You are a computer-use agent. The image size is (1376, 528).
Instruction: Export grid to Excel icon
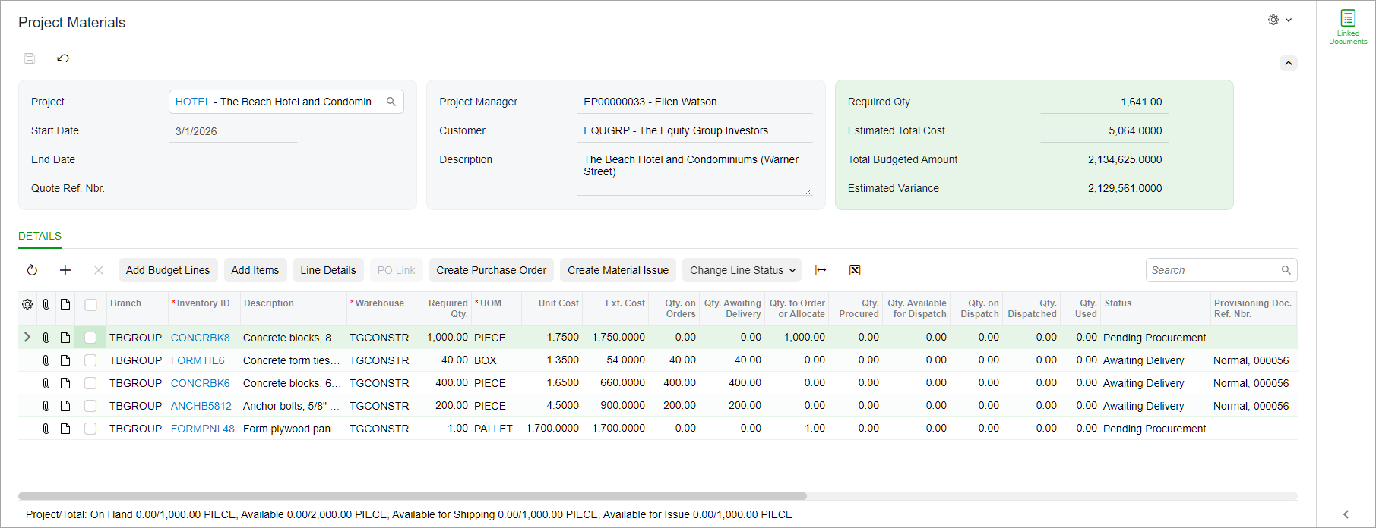point(855,270)
